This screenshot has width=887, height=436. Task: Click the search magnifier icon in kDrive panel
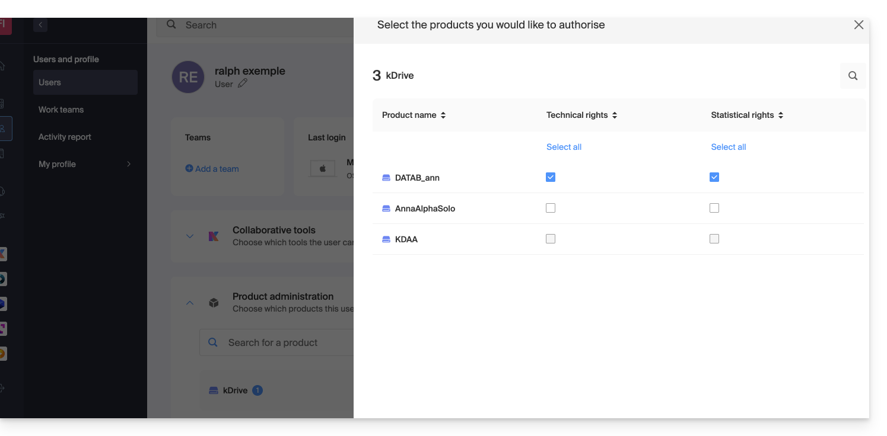point(853,76)
